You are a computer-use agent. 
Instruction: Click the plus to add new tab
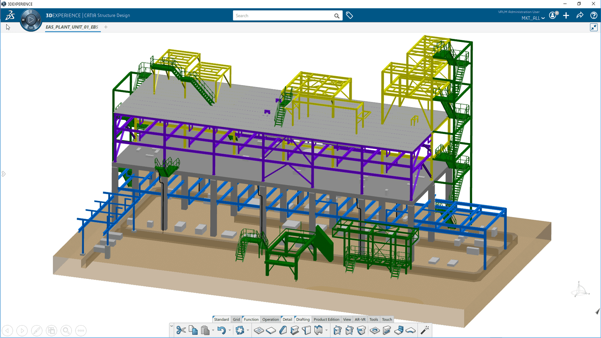point(106,27)
